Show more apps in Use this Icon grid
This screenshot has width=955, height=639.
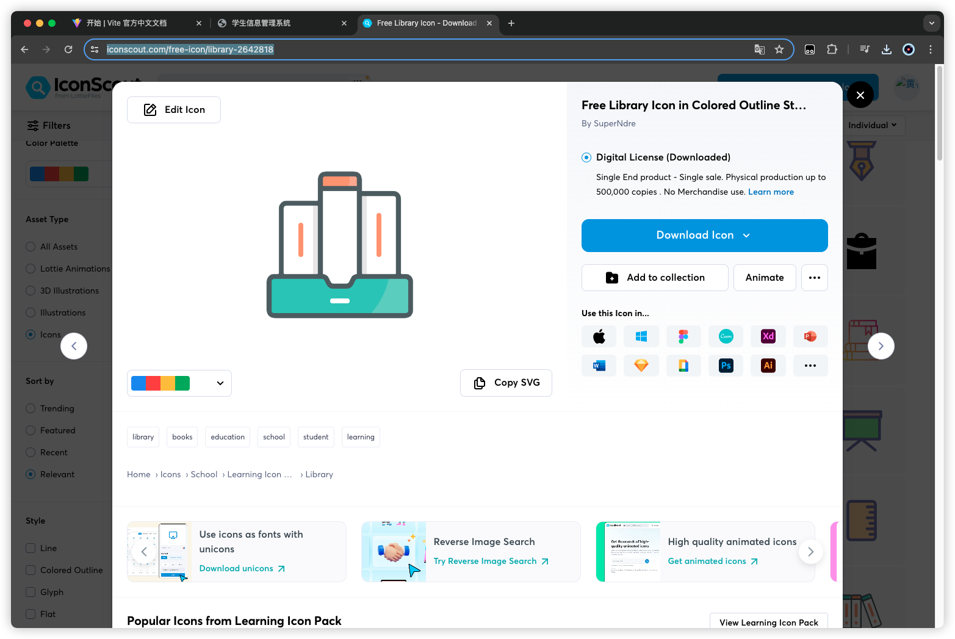[810, 366]
